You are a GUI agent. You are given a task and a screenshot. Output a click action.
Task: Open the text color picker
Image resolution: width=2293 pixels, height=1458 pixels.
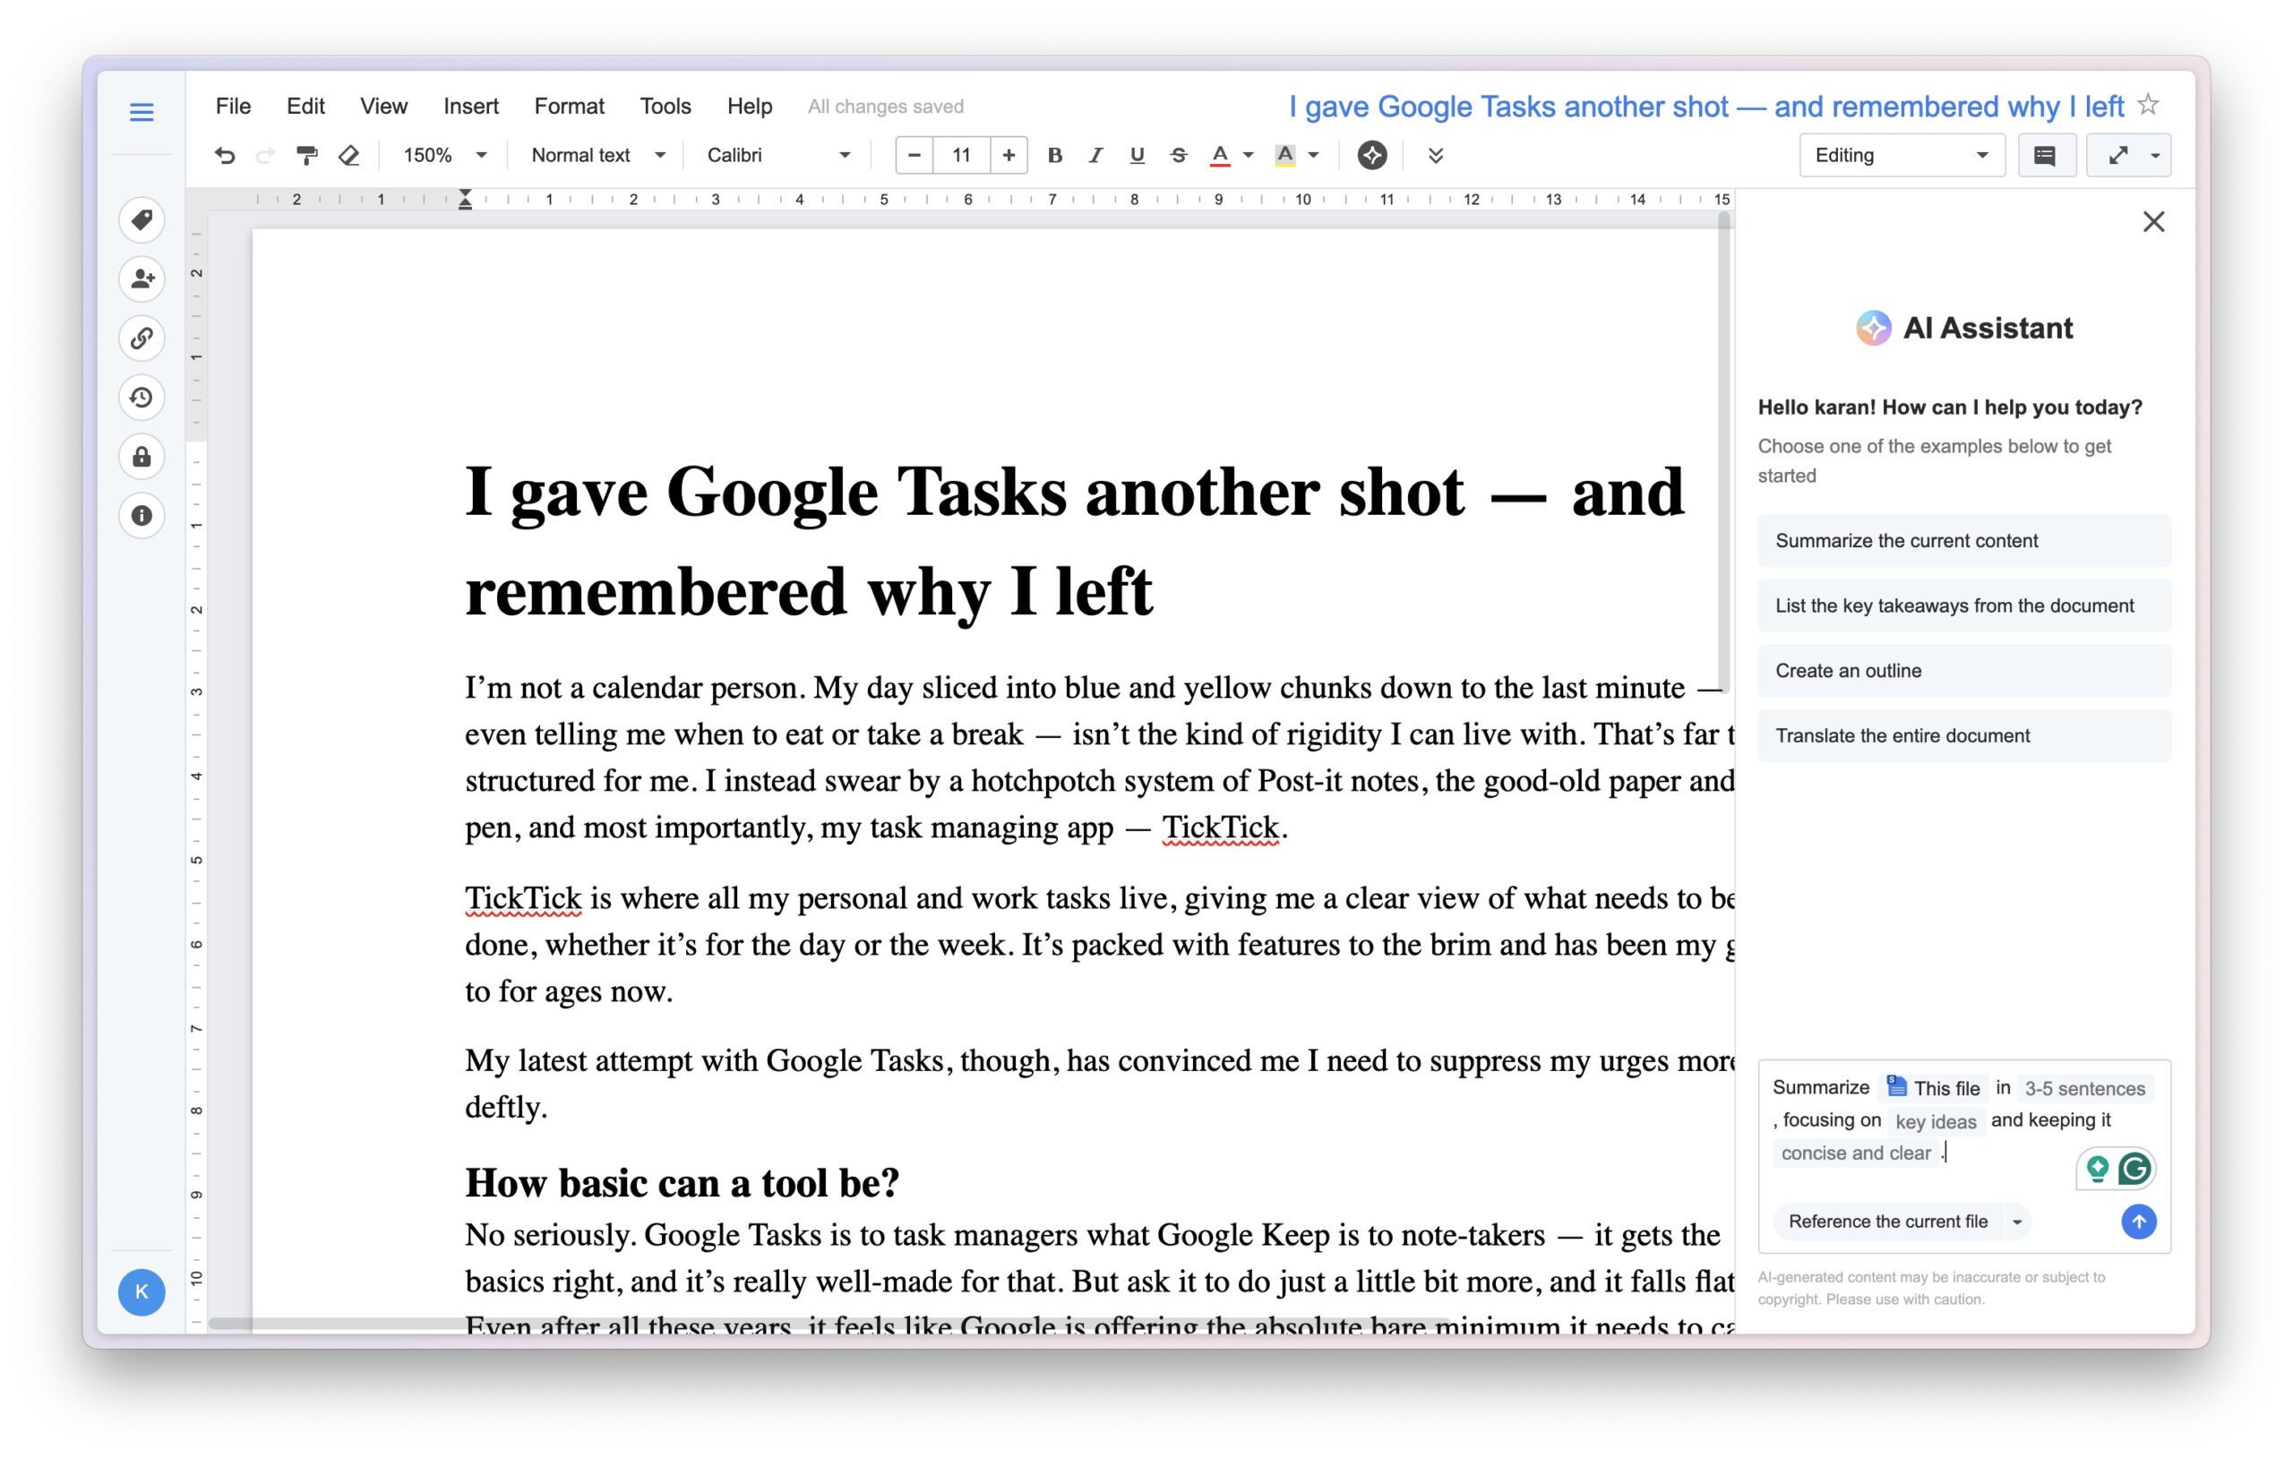coord(1220,155)
